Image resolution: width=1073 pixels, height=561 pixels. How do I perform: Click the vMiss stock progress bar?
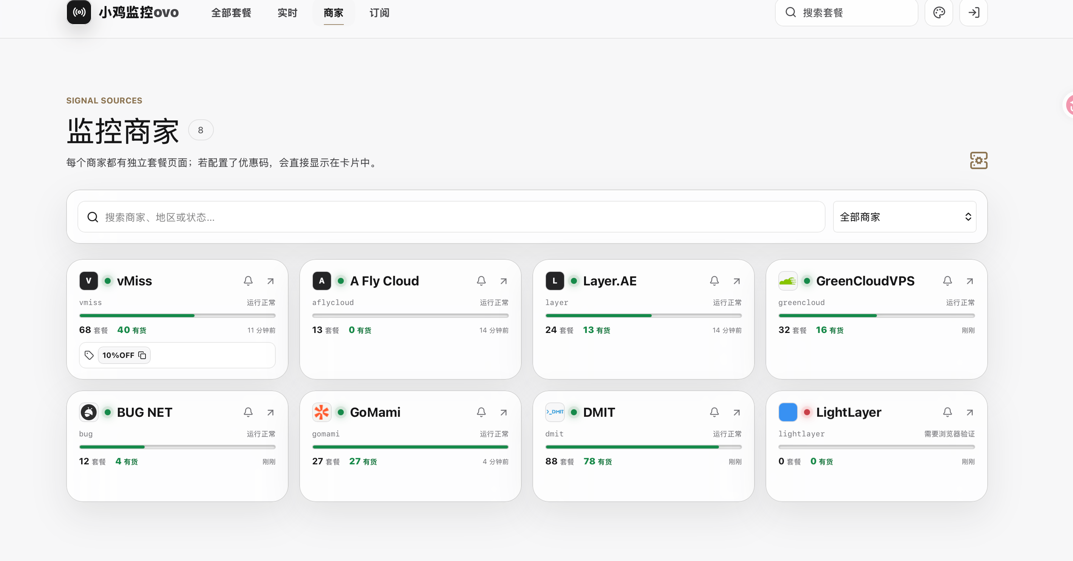pyautogui.click(x=178, y=316)
